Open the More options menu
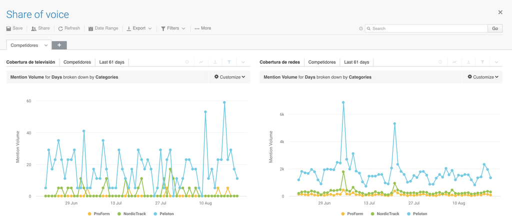The image size is (512, 223). point(203,28)
